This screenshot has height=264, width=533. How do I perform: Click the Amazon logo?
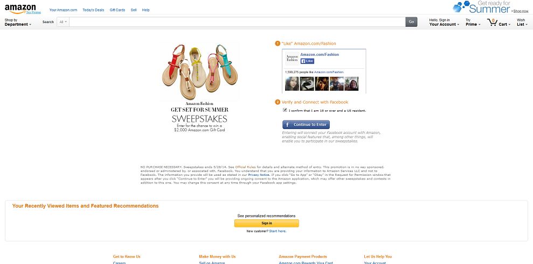coord(20,9)
